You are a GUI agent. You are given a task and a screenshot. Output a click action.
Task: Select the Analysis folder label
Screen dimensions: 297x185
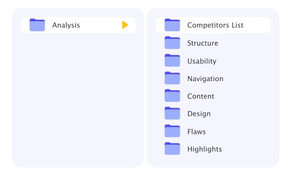(66, 25)
